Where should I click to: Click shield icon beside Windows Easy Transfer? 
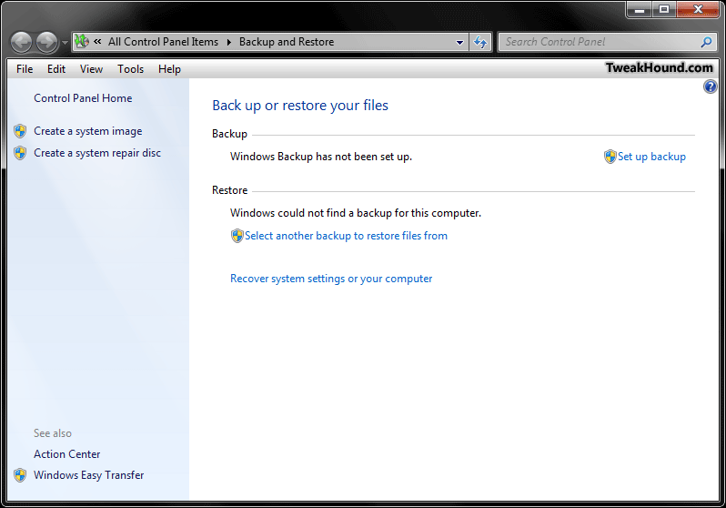click(x=20, y=475)
